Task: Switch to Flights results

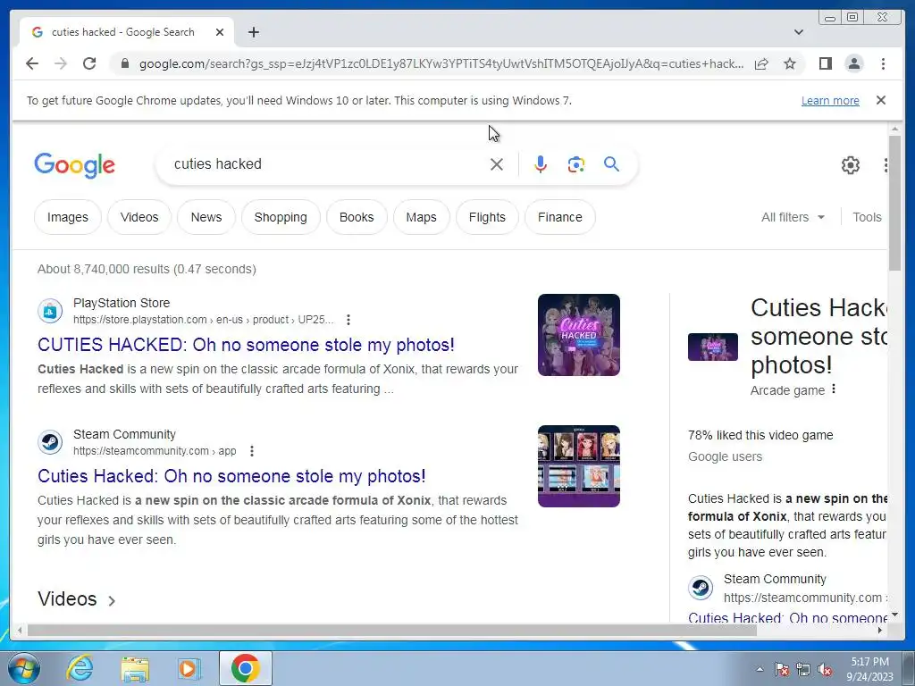Action: [487, 217]
